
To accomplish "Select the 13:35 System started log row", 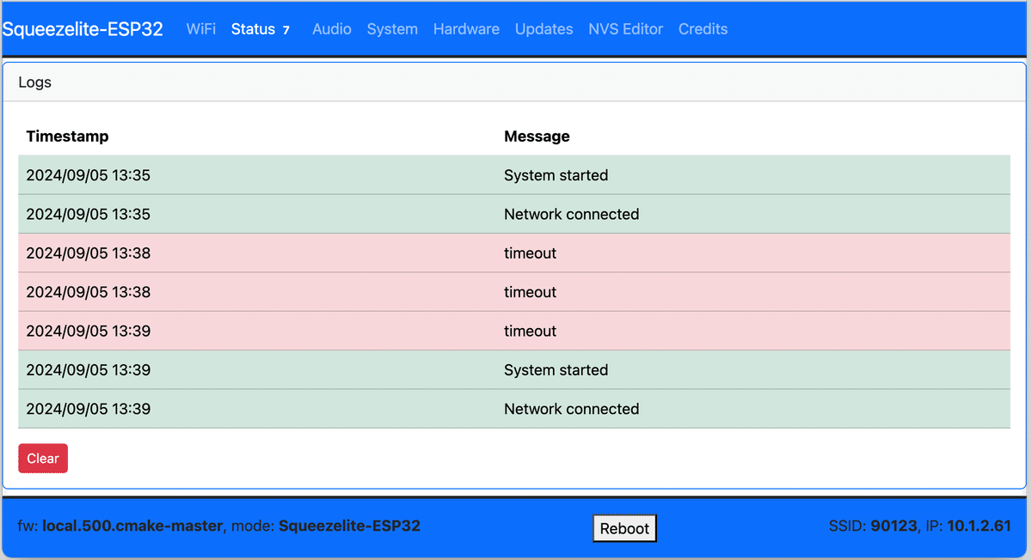I will click(513, 175).
